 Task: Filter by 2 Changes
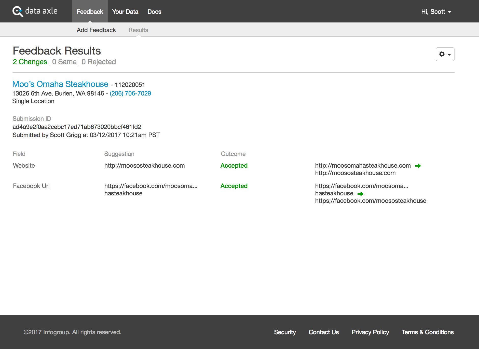pos(30,62)
